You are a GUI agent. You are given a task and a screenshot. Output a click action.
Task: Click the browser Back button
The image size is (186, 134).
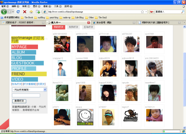(4, 12)
